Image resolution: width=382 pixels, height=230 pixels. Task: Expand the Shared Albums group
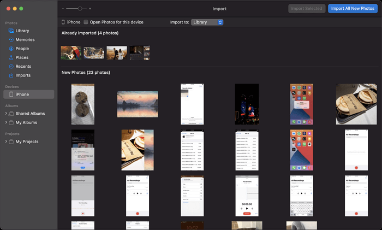coord(6,114)
